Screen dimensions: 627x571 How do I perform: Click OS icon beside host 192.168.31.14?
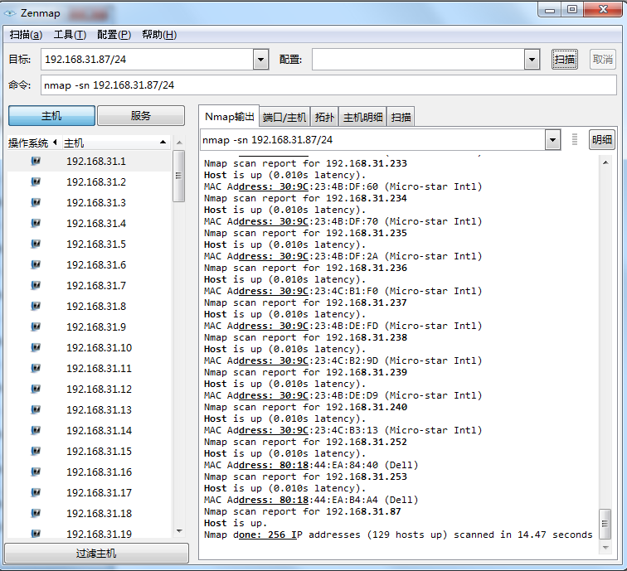(36, 430)
